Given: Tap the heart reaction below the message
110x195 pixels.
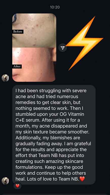Looking at the screenshot, I should [17, 186].
